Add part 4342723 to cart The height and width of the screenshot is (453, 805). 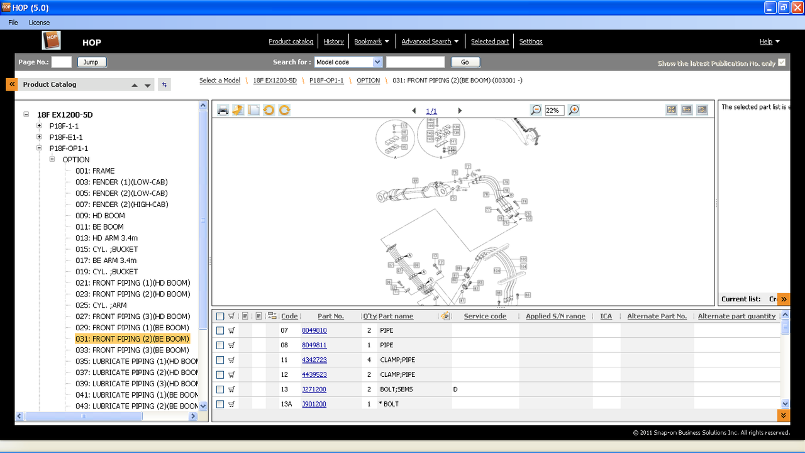231,360
